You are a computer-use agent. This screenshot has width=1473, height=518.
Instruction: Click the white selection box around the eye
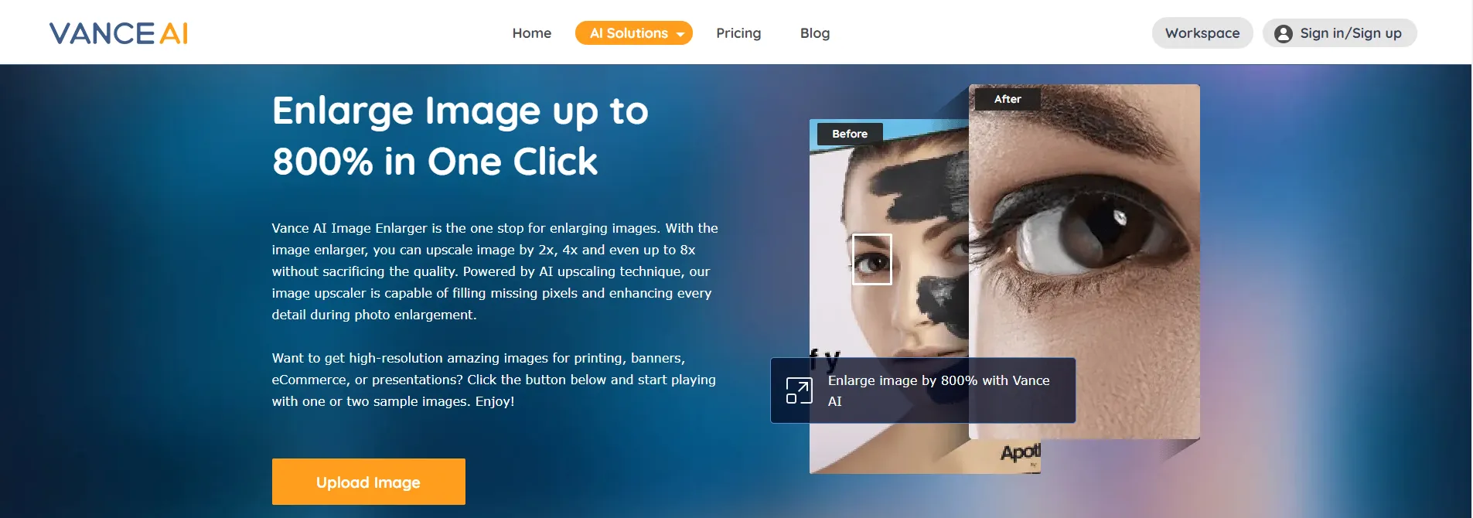click(x=871, y=259)
